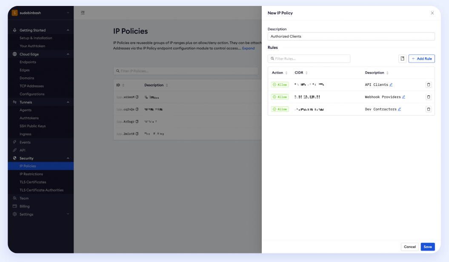This screenshot has height=262, width=449.
Task: Open Ingress in sidebar
Action: 26,134
